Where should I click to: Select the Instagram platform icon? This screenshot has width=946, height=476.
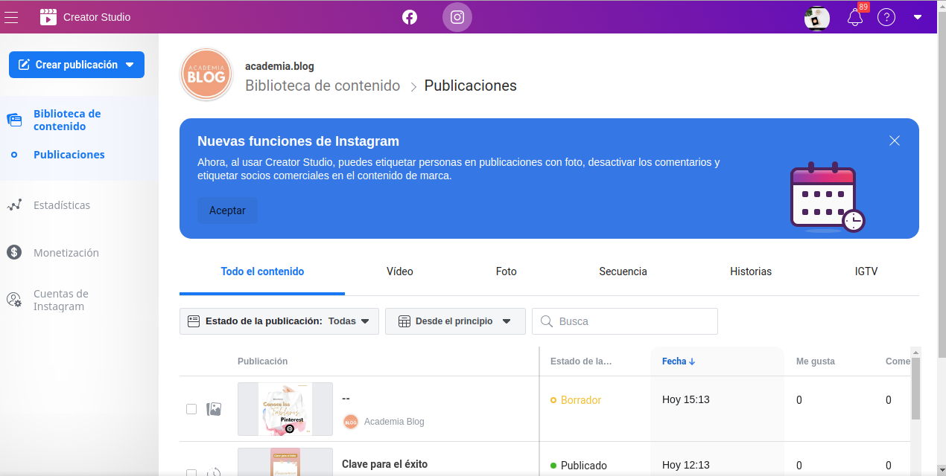[x=457, y=17]
